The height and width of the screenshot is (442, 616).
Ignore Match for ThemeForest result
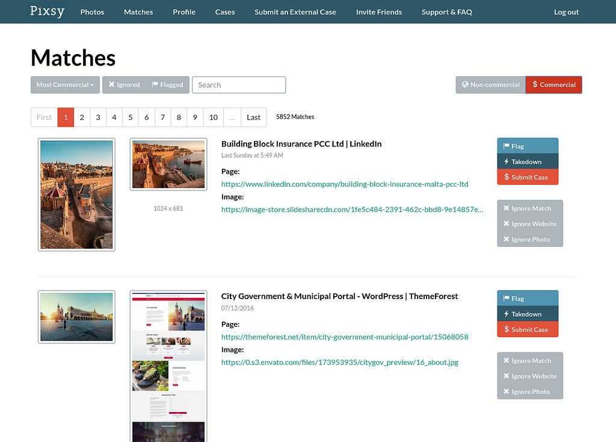click(x=530, y=360)
